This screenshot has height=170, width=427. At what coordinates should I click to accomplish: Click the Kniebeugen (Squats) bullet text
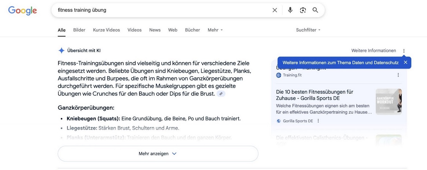(154, 119)
